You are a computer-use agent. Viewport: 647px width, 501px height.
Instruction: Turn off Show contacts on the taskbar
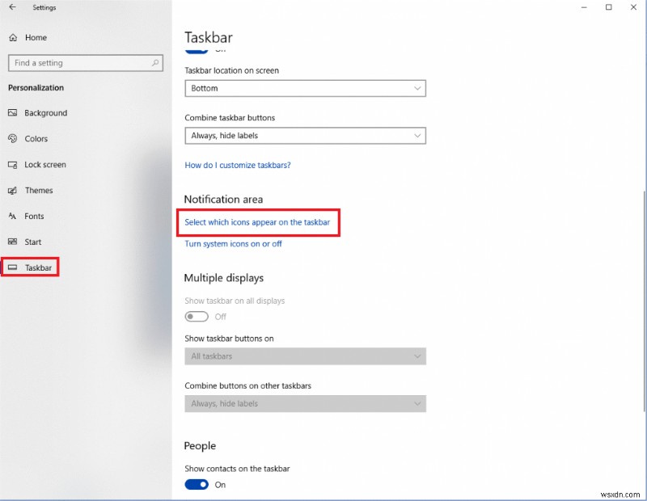[x=196, y=485]
